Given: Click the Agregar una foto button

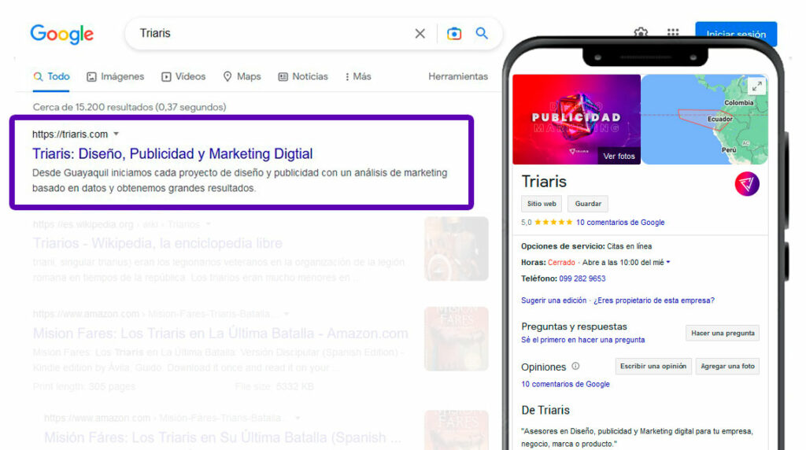Looking at the screenshot, I should point(727,367).
